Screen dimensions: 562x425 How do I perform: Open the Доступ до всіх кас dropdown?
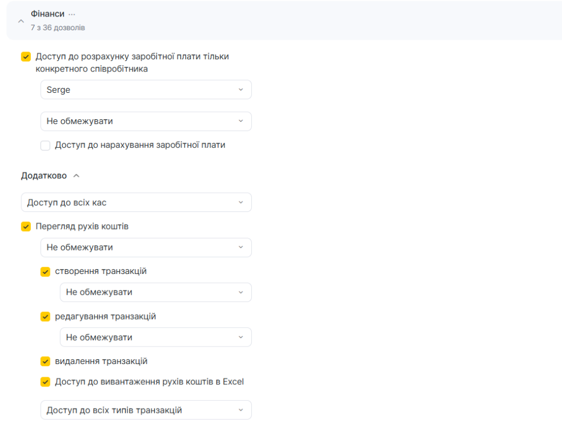(136, 203)
